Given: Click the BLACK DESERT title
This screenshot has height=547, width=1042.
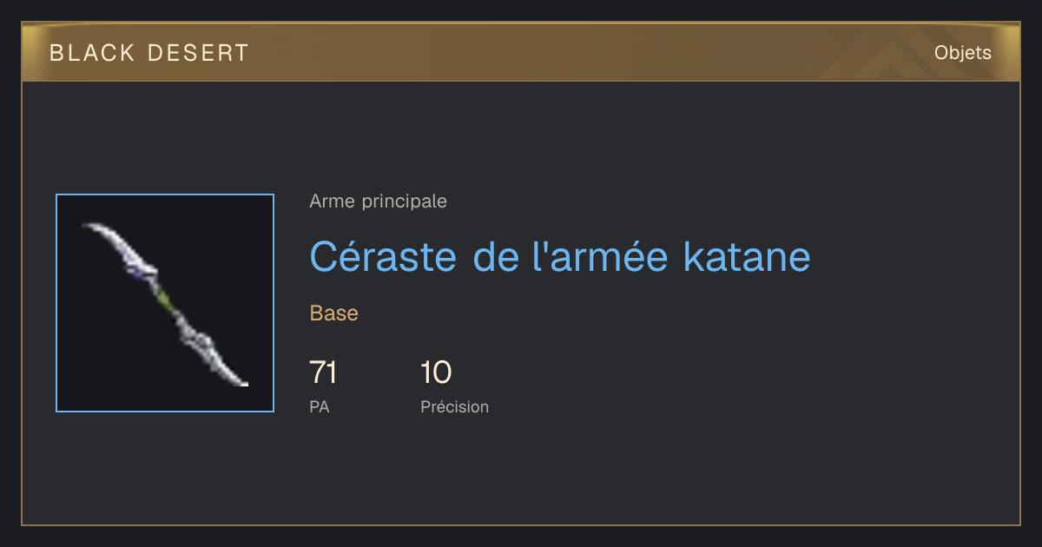Looking at the screenshot, I should (x=149, y=53).
